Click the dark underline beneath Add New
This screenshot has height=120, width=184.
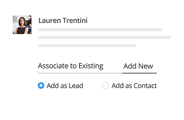coord(140,73)
